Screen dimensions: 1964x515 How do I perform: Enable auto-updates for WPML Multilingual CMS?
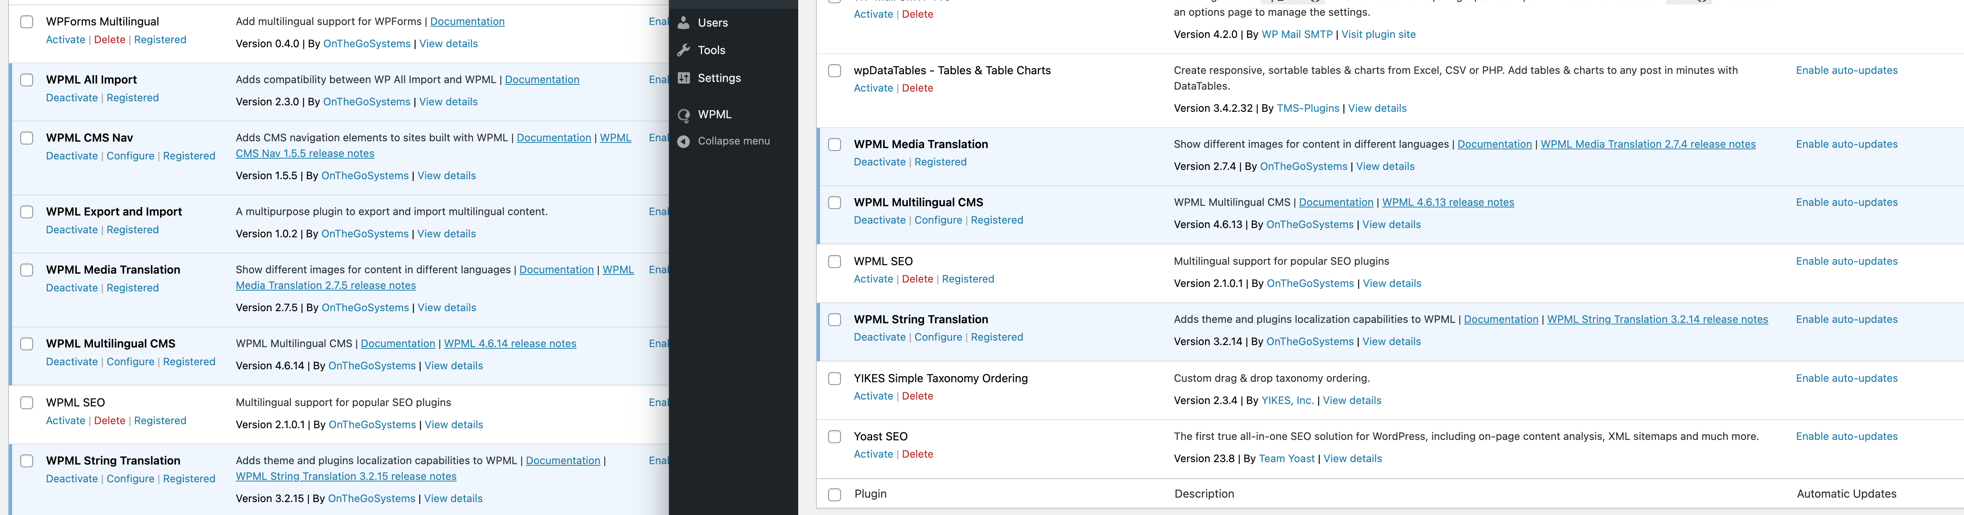point(1846,202)
